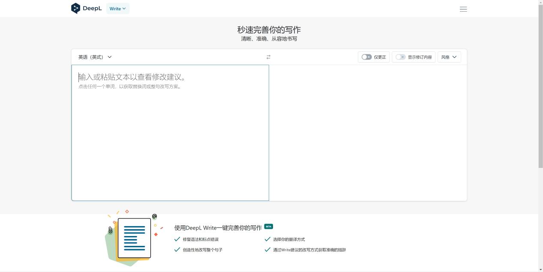The image size is (543, 272).
Task: Click the text 使用DeepL Write一键完善你的写作
Action: (x=218, y=228)
